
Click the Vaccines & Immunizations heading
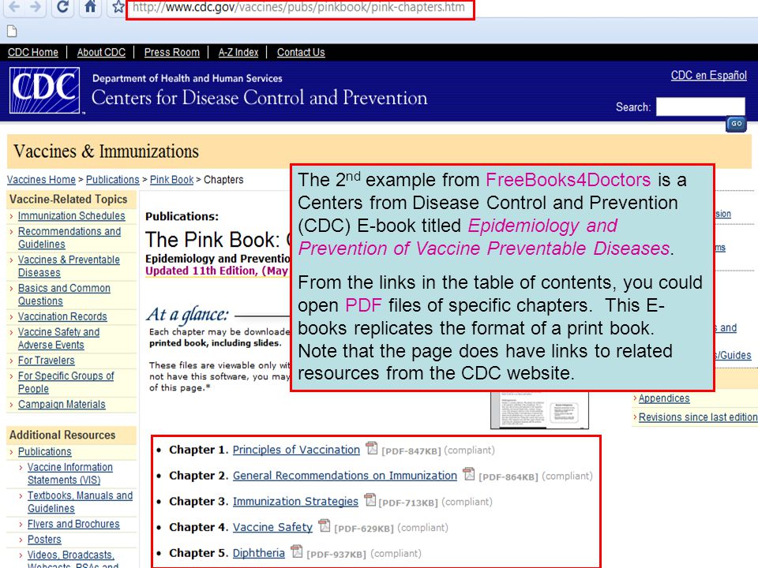coord(106,151)
